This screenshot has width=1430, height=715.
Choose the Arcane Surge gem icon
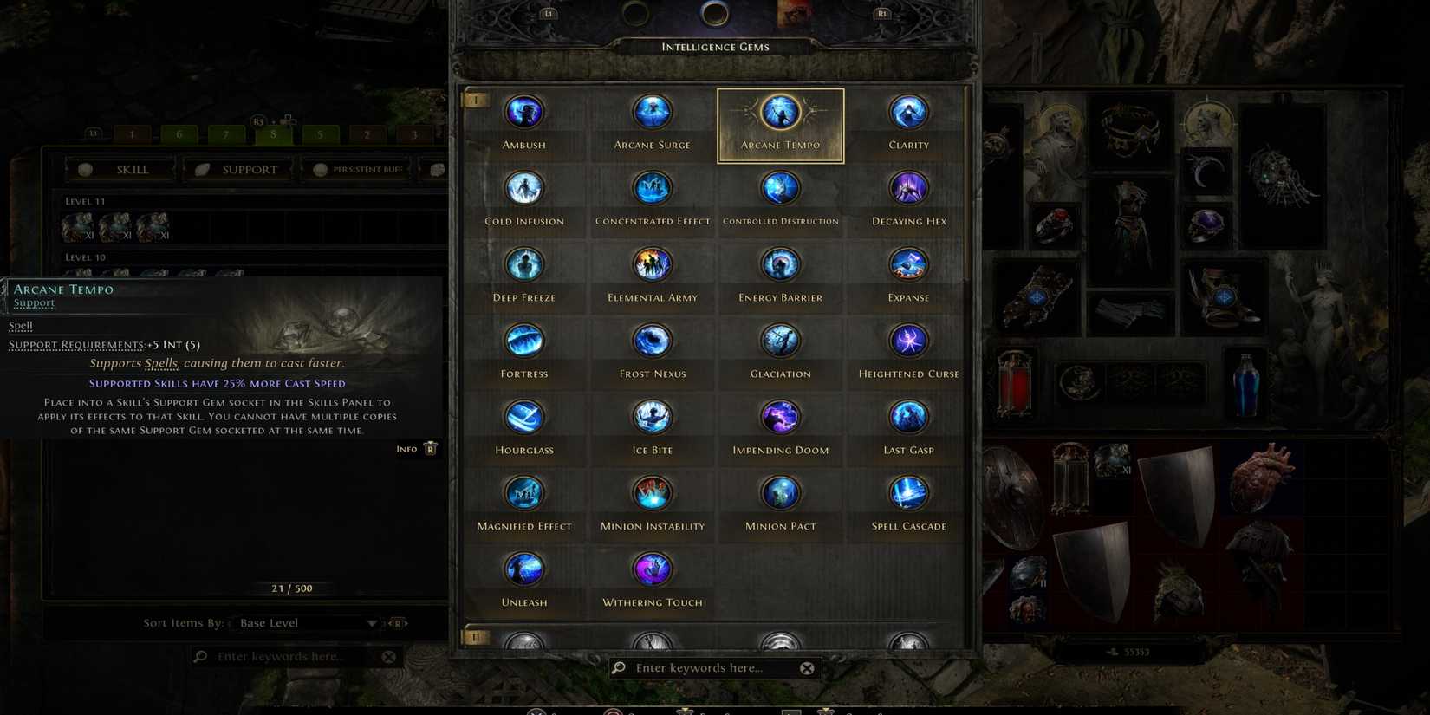(652, 113)
